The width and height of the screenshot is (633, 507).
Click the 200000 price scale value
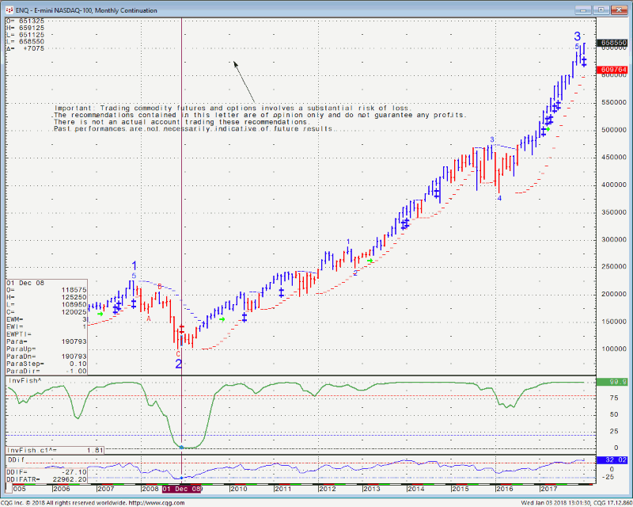pos(614,295)
